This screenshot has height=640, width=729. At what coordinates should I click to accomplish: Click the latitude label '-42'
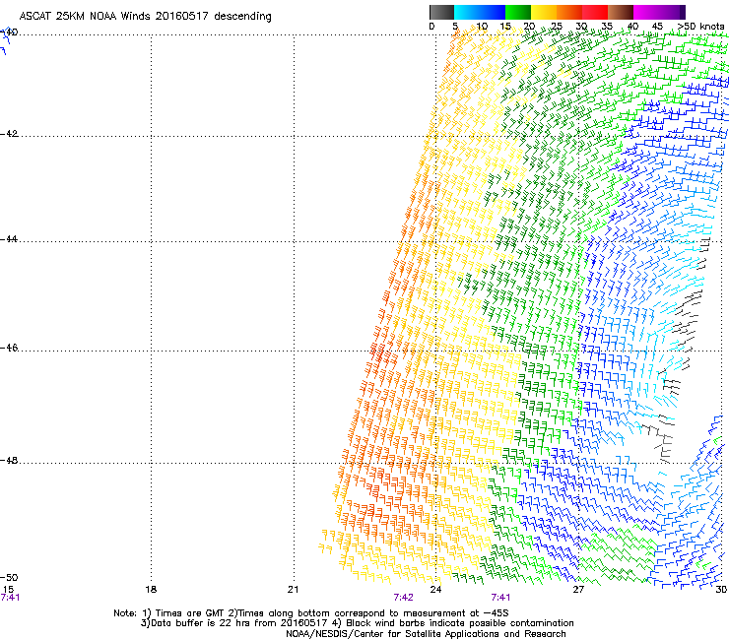[9, 134]
